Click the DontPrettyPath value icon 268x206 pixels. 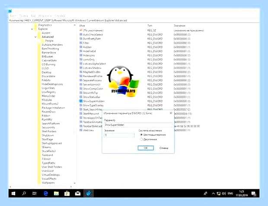coord(81,38)
